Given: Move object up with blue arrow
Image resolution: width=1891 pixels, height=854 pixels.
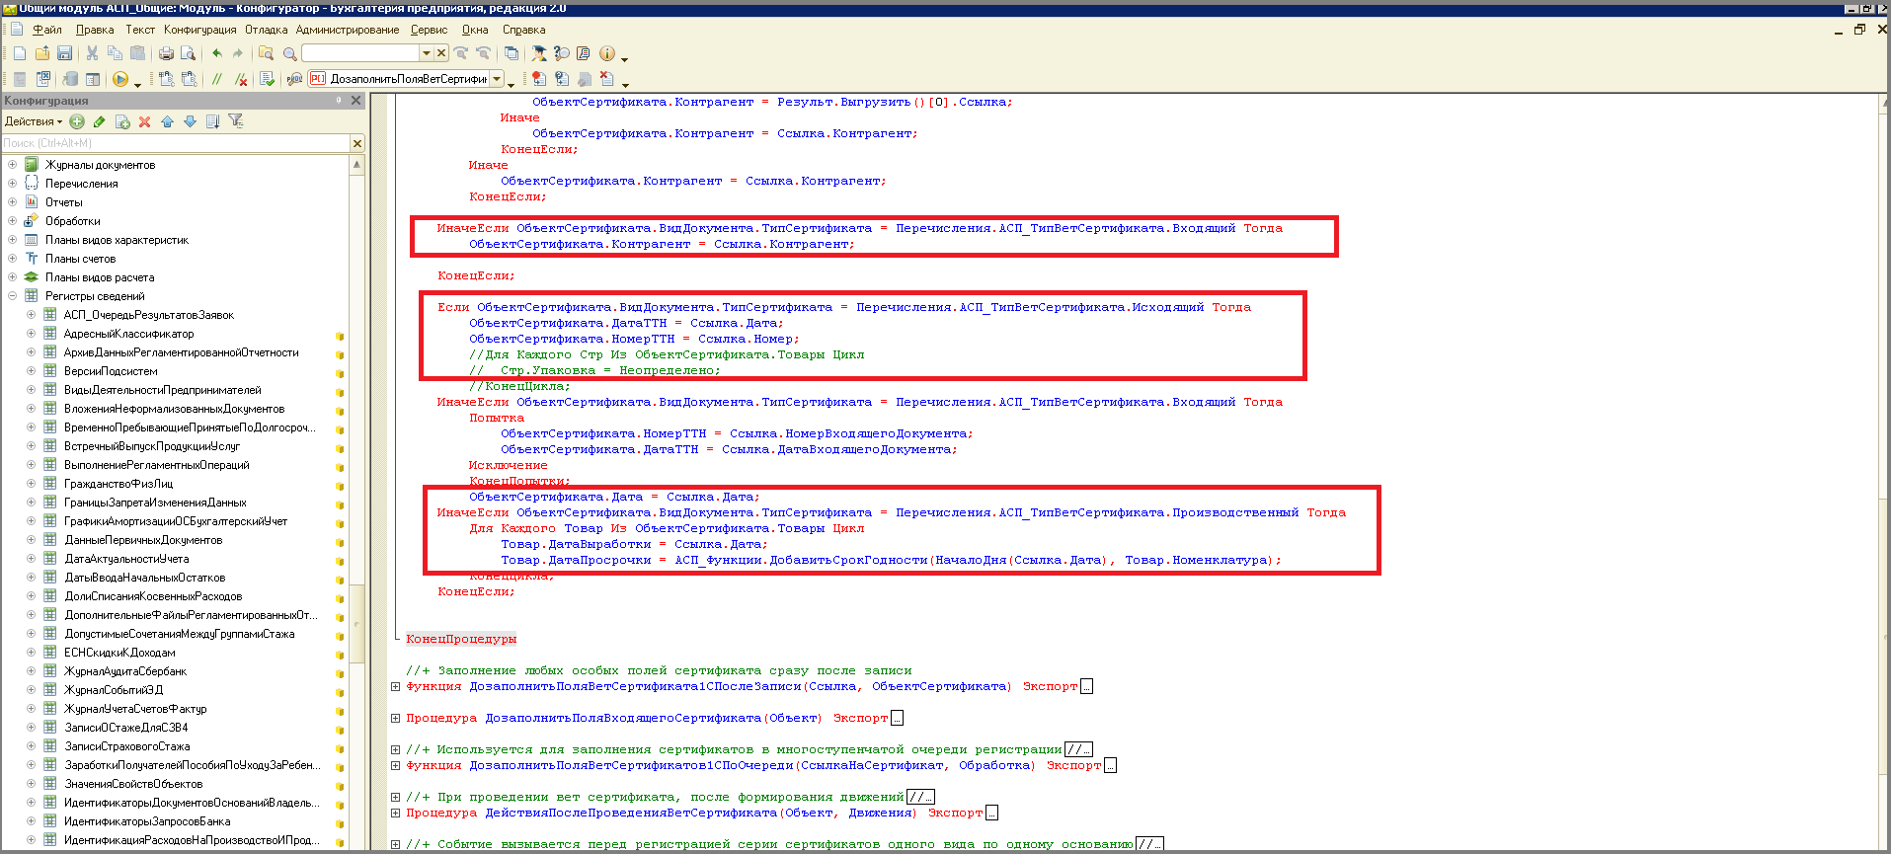Looking at the screenshot, I should pos(167,121).
